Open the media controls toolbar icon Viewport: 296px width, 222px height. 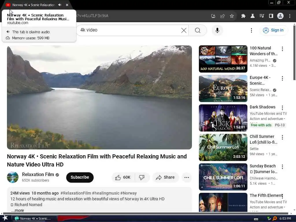(x=262, y=16)
